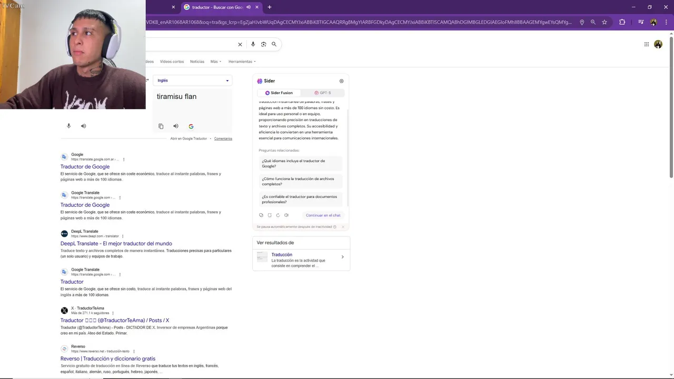The width and height of the screenshot is (674, 379).
Task: Listen to the source text
Action: click(83, 126)
